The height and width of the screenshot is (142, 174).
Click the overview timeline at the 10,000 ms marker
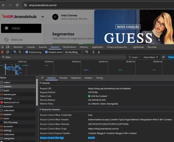point(49,62)
